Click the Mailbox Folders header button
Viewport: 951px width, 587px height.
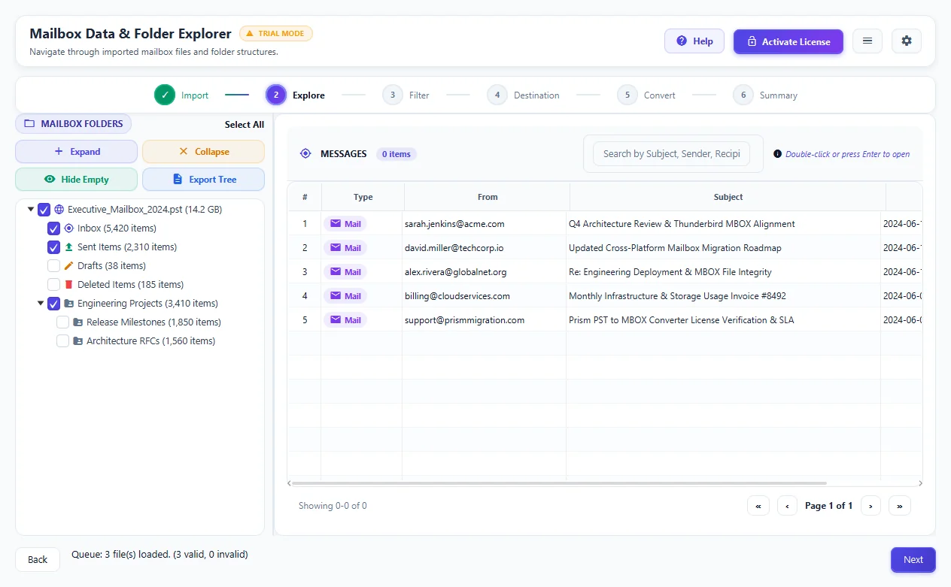tap(74, 123)
